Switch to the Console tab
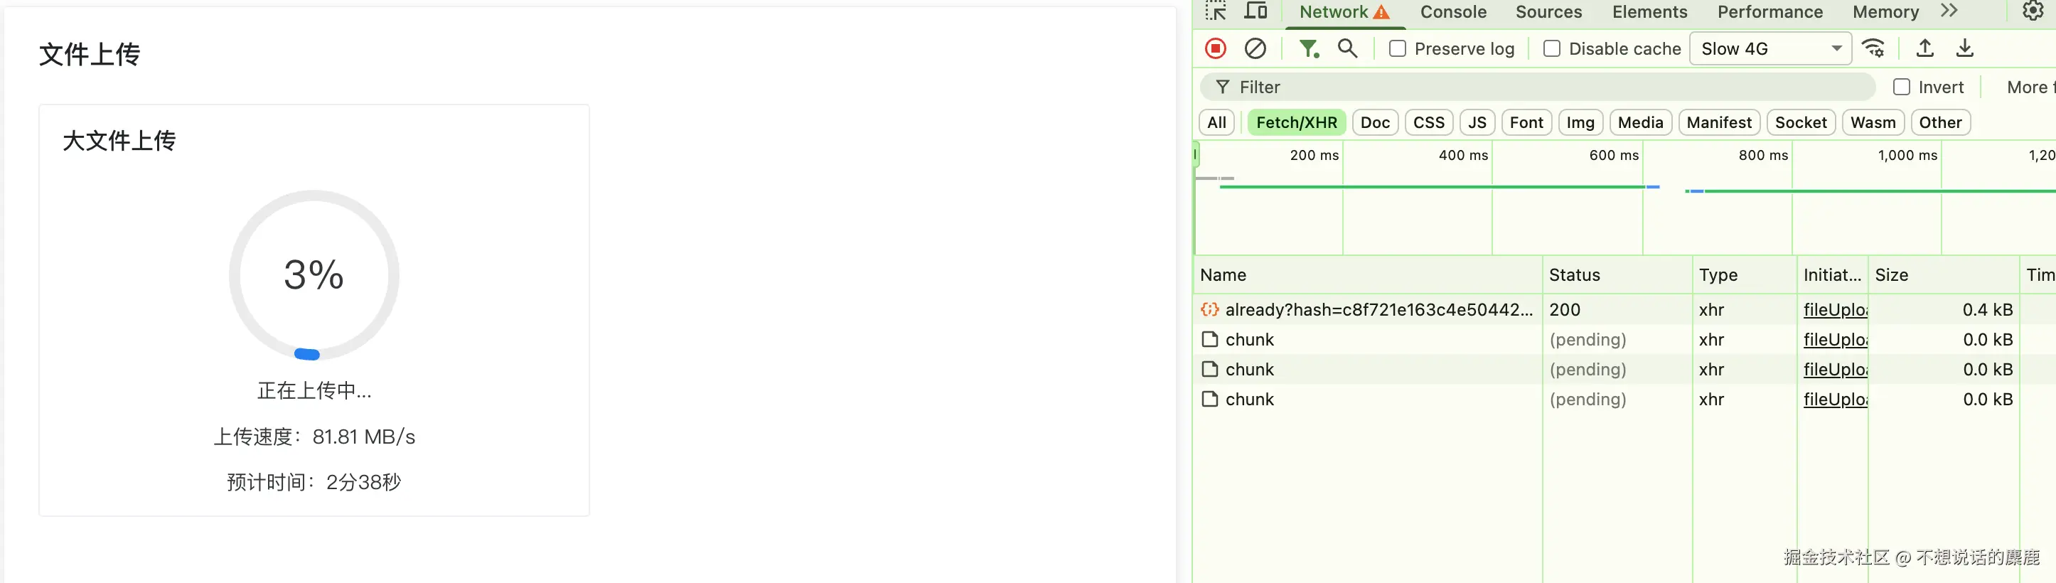 tap(1452, 12)
